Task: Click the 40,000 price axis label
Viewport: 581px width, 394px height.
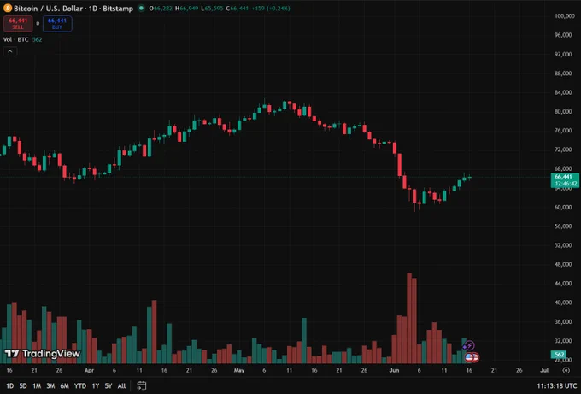Action: click(563, 303)
